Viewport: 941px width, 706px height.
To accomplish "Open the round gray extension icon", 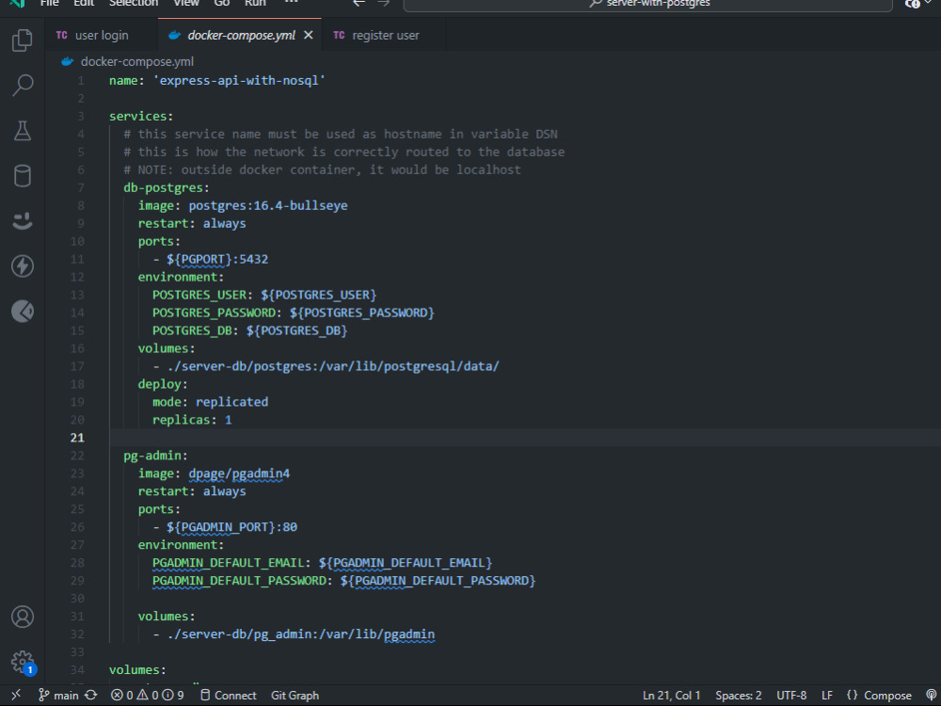I will coord(23,311).
